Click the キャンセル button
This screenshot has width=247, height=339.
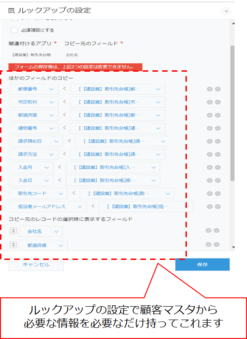(x=36, y=265)
